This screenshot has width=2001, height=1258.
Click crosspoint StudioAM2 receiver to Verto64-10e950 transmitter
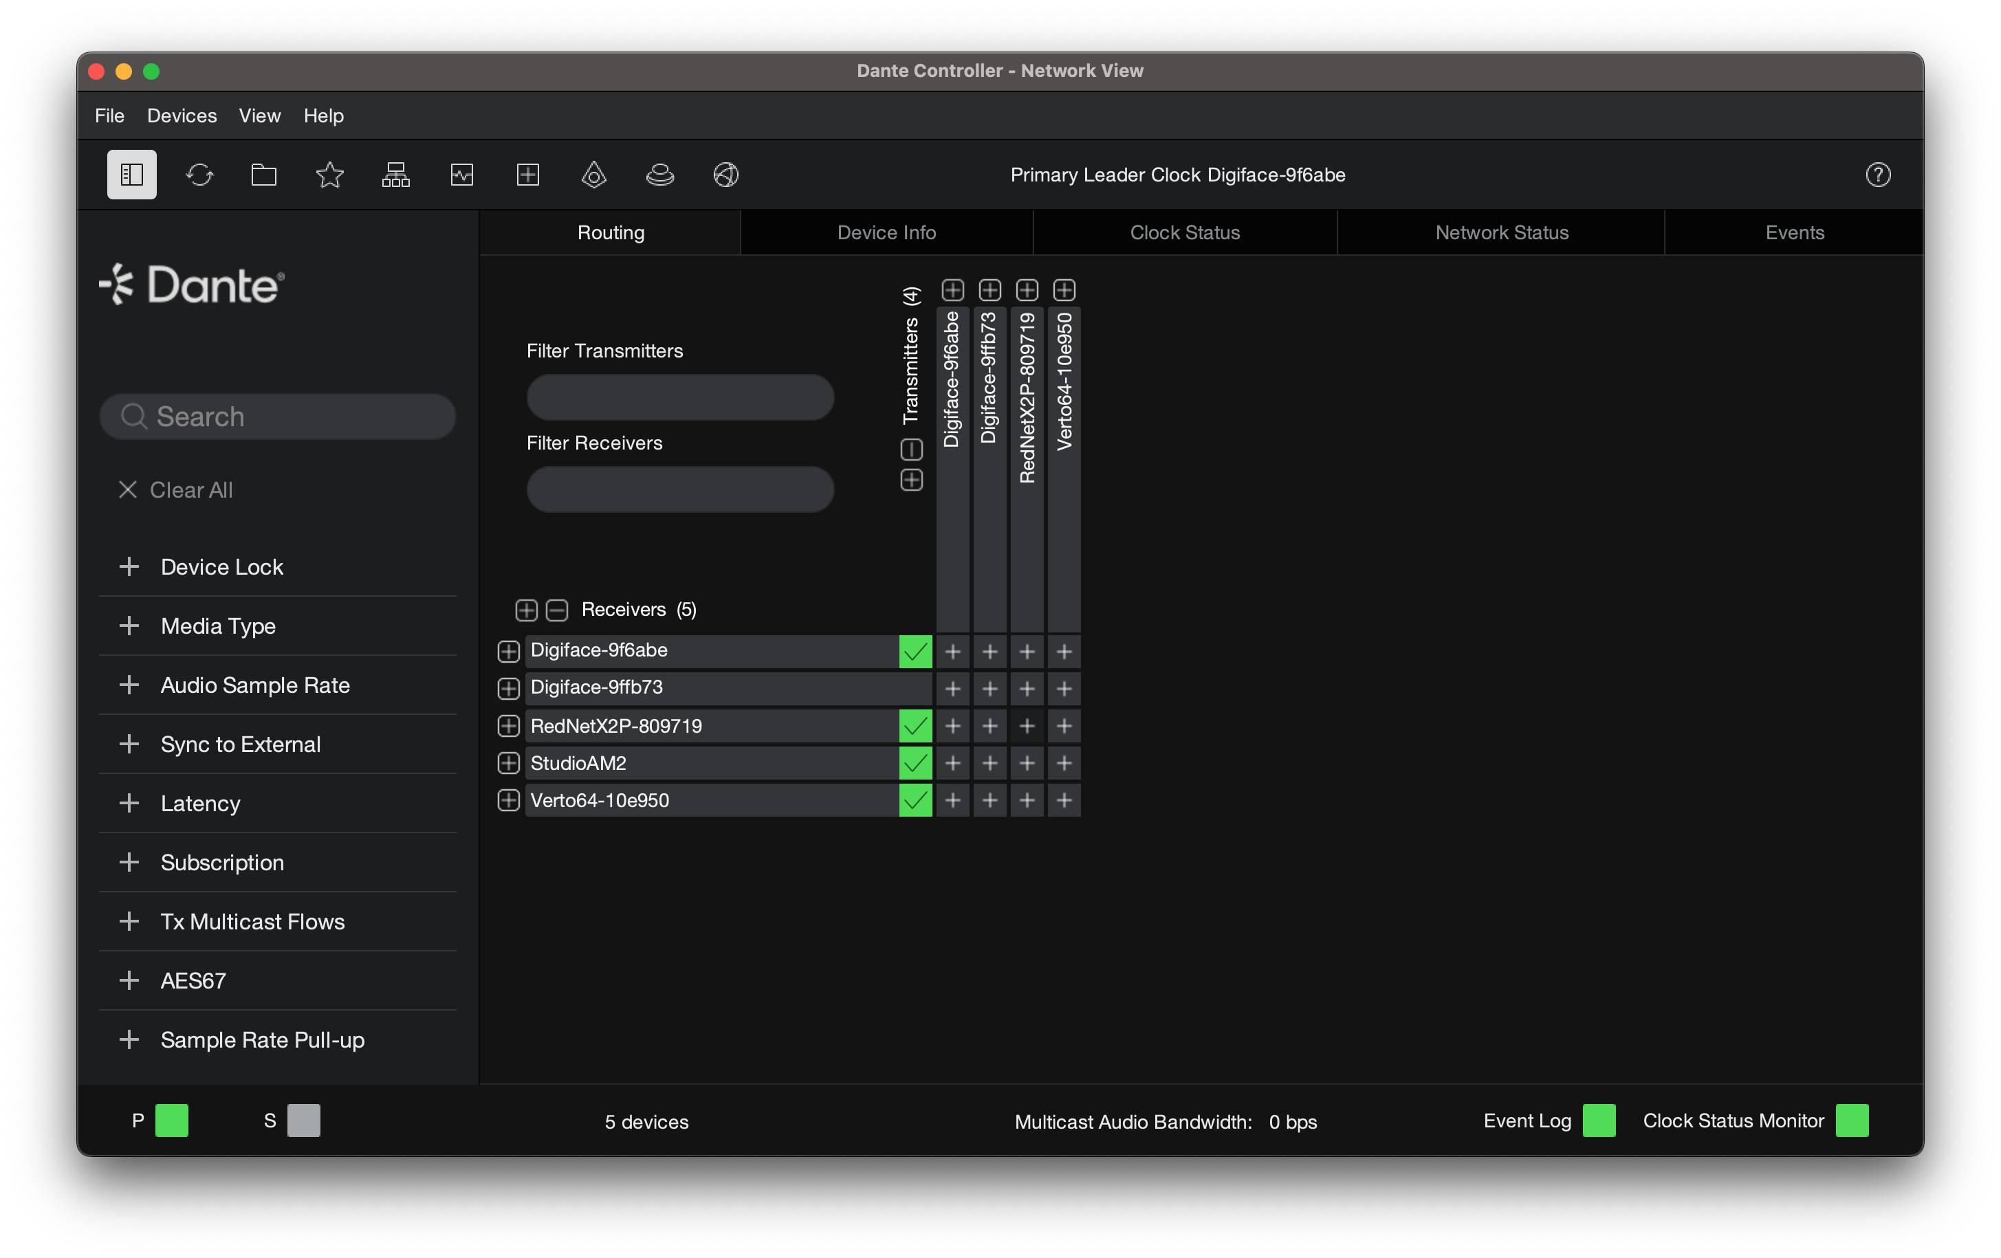point(1064,763)
